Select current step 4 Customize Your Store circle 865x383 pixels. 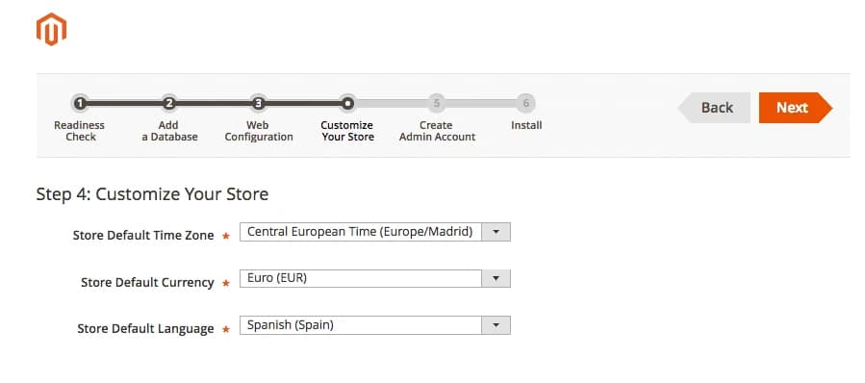pos(347,103)
